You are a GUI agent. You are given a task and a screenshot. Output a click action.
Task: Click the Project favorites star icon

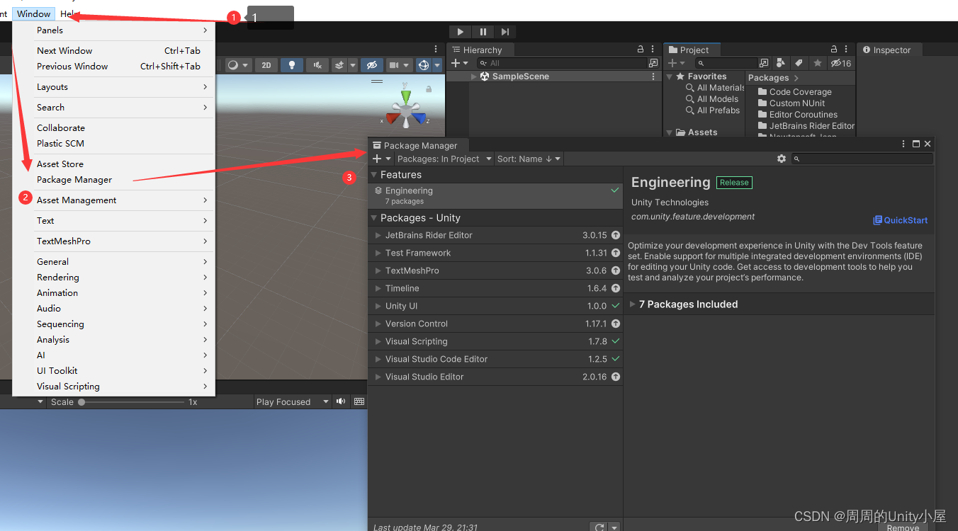point(817,63)
